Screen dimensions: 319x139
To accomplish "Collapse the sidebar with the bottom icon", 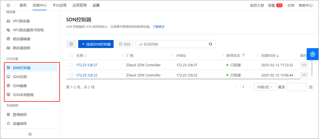I will click(30, 134).
